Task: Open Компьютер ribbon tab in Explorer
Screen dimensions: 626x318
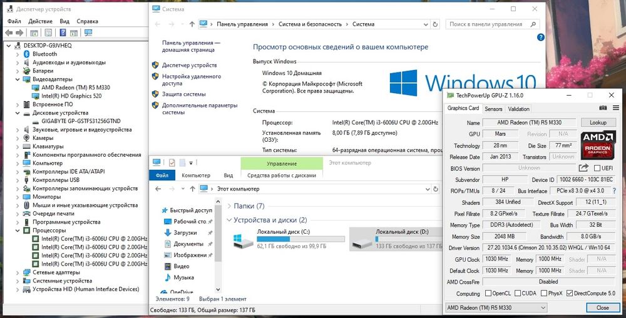Action: pyautogui.click(x=195, y=176)
